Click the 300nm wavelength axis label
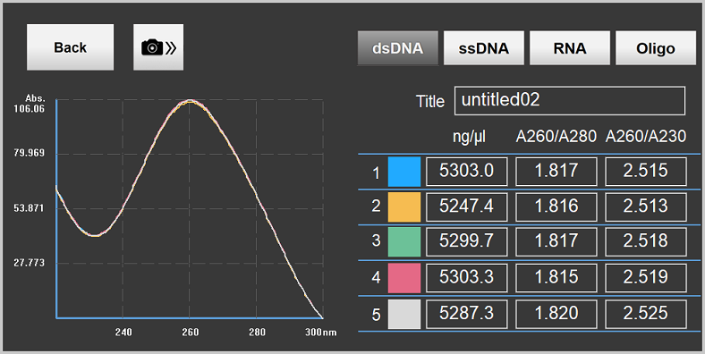Screen dimensions: 705x354 (321, 333)
